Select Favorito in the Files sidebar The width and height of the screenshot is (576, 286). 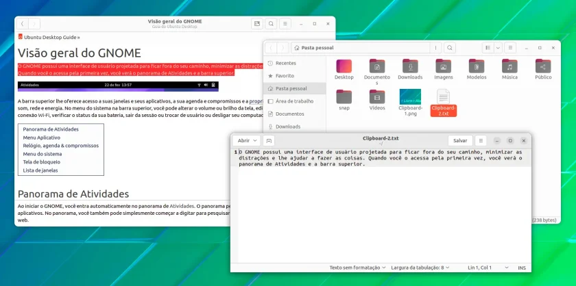(x=295, y=75)
